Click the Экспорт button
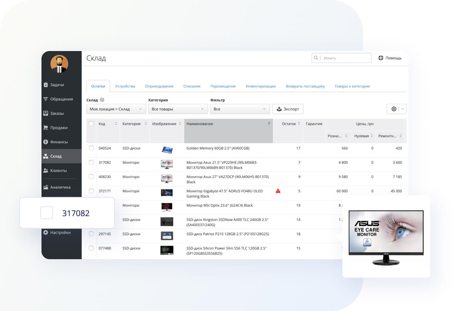458x311 pixels. (x=288, y=109)
